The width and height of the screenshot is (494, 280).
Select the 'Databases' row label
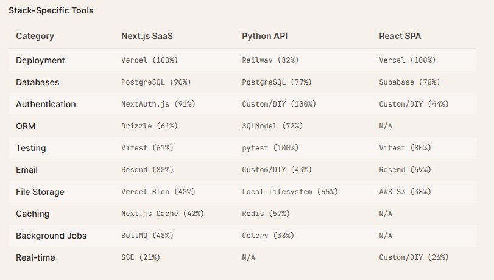coord(38,82)
